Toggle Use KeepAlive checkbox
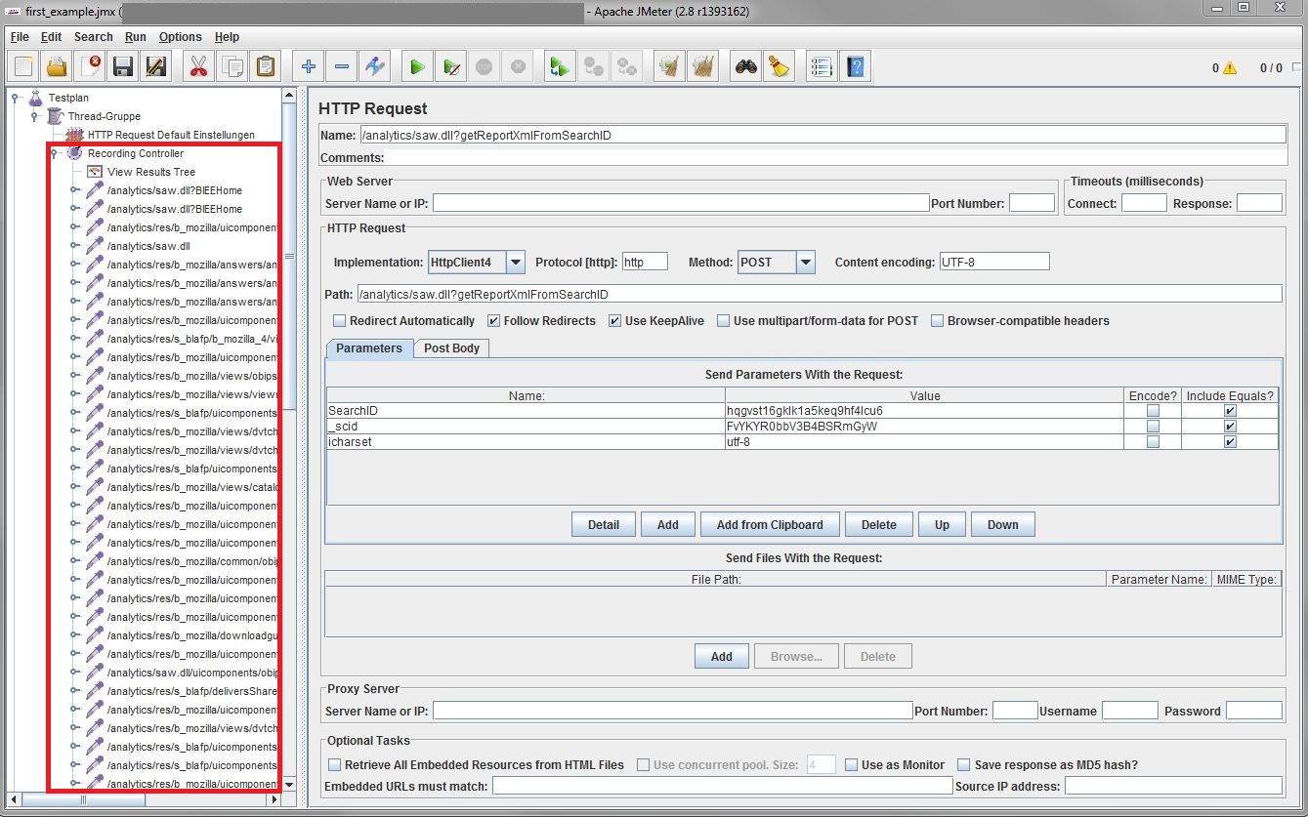Screen dimensions: 1308x817 coord(614,320)
